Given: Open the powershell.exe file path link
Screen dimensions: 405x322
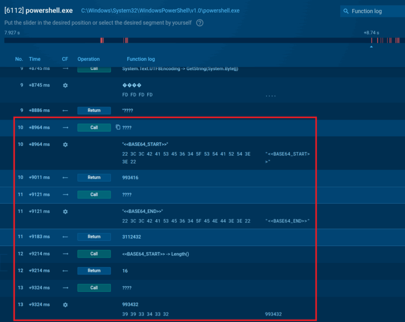Looking at the screenshot, I should pos(160,11).
